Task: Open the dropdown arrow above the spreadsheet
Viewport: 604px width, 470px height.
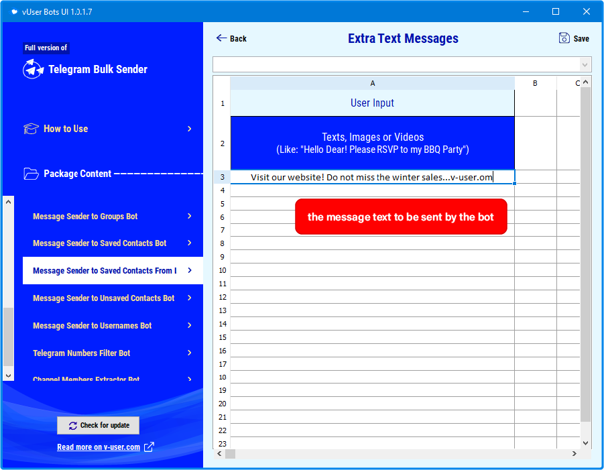Action: click(585, 64)
